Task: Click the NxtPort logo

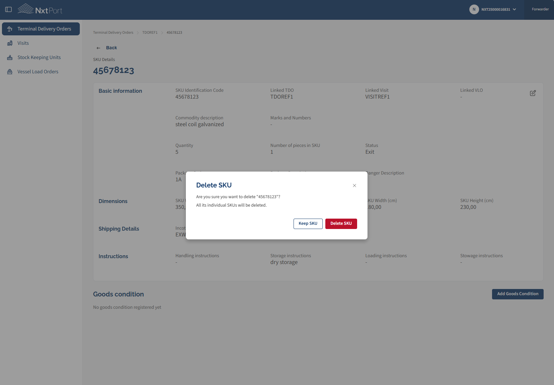Action: (40, 9)
